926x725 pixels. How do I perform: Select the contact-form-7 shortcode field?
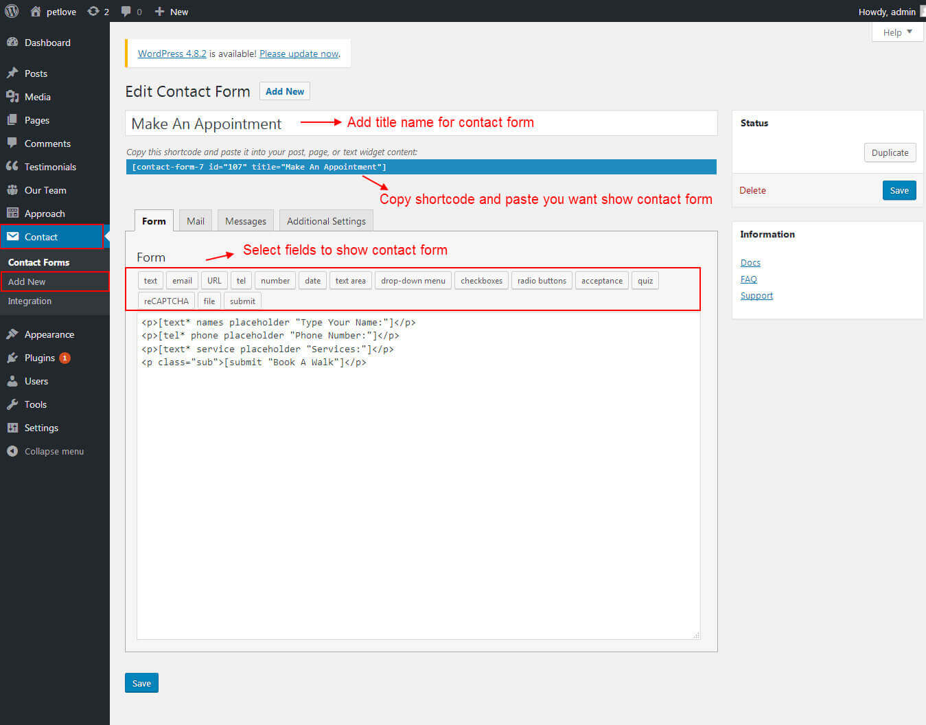[421, 167]
